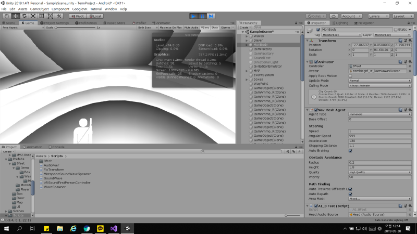The image size is (417, 234).
Task: Click the Hierarchy search field
Action: point(278,28)
